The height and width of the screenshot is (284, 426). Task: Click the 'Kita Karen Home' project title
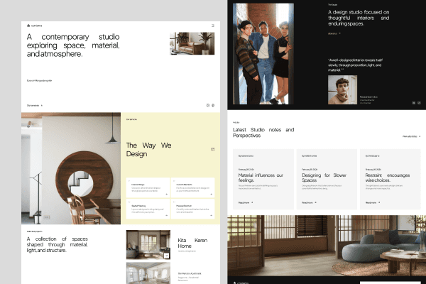click(192, 243)
